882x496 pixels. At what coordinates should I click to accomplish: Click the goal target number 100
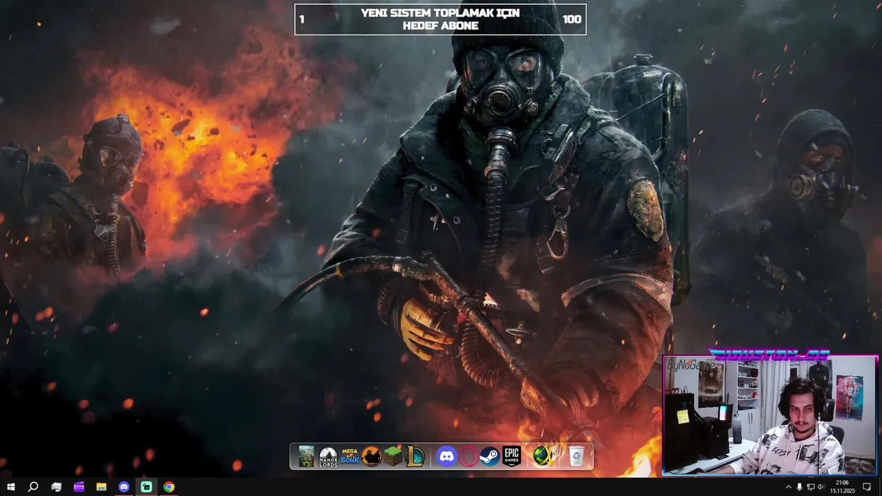coord(571,19)
